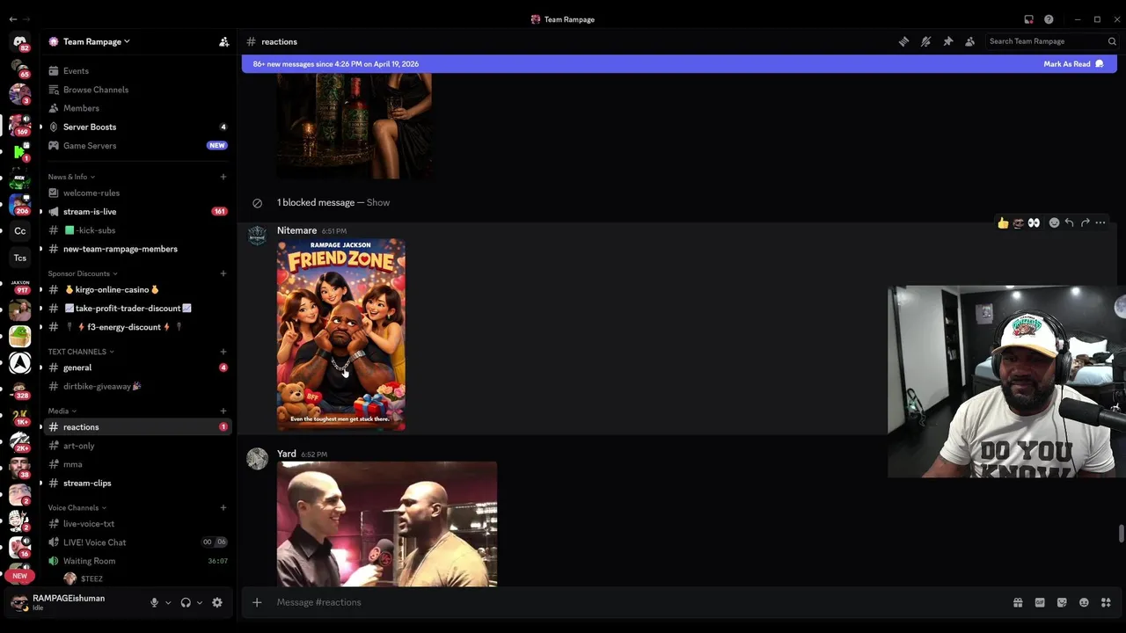Toggle microphone mute in user panel
Image resolution: width=1126 pixels, height=633 pixels.
154,603
